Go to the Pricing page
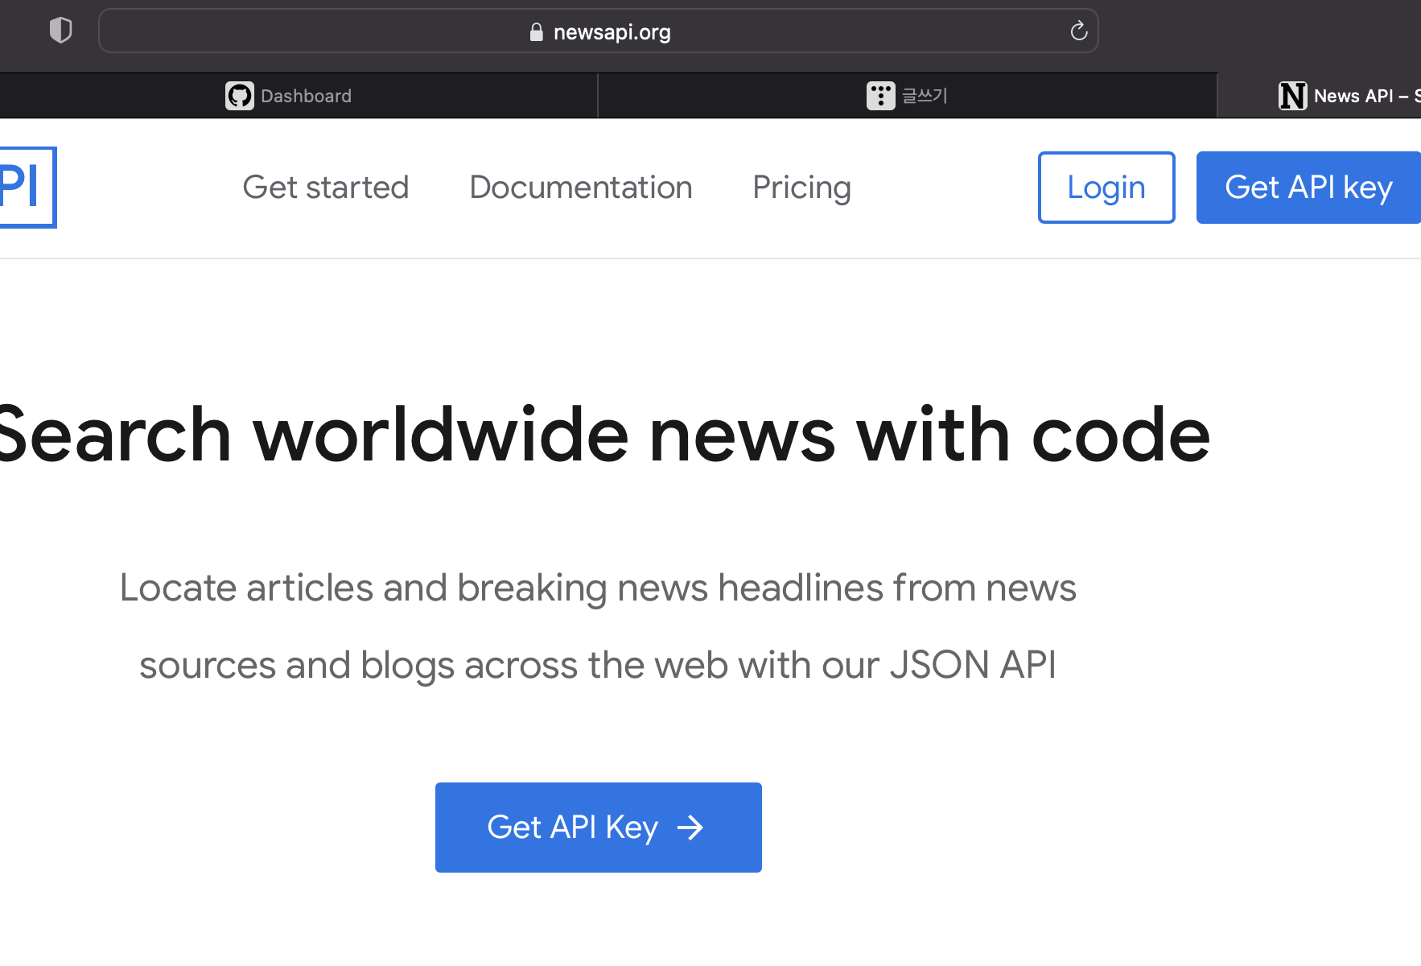Image resolution: width=1421 pixels, height=966 pixels. pos(802,188)
